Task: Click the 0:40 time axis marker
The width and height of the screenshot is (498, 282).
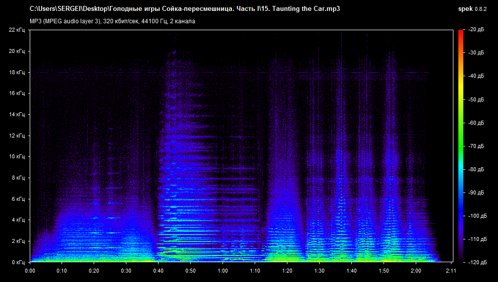Action: click(x=159, y=271)
